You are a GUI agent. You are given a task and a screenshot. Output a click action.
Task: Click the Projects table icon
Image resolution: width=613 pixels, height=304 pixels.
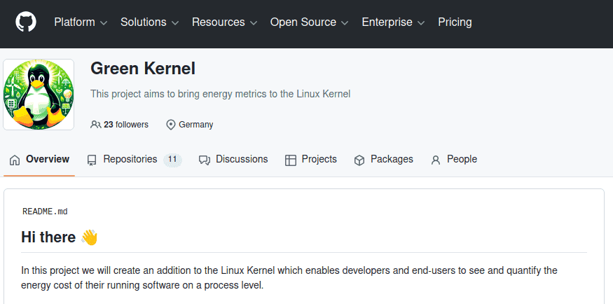point(291,160)
